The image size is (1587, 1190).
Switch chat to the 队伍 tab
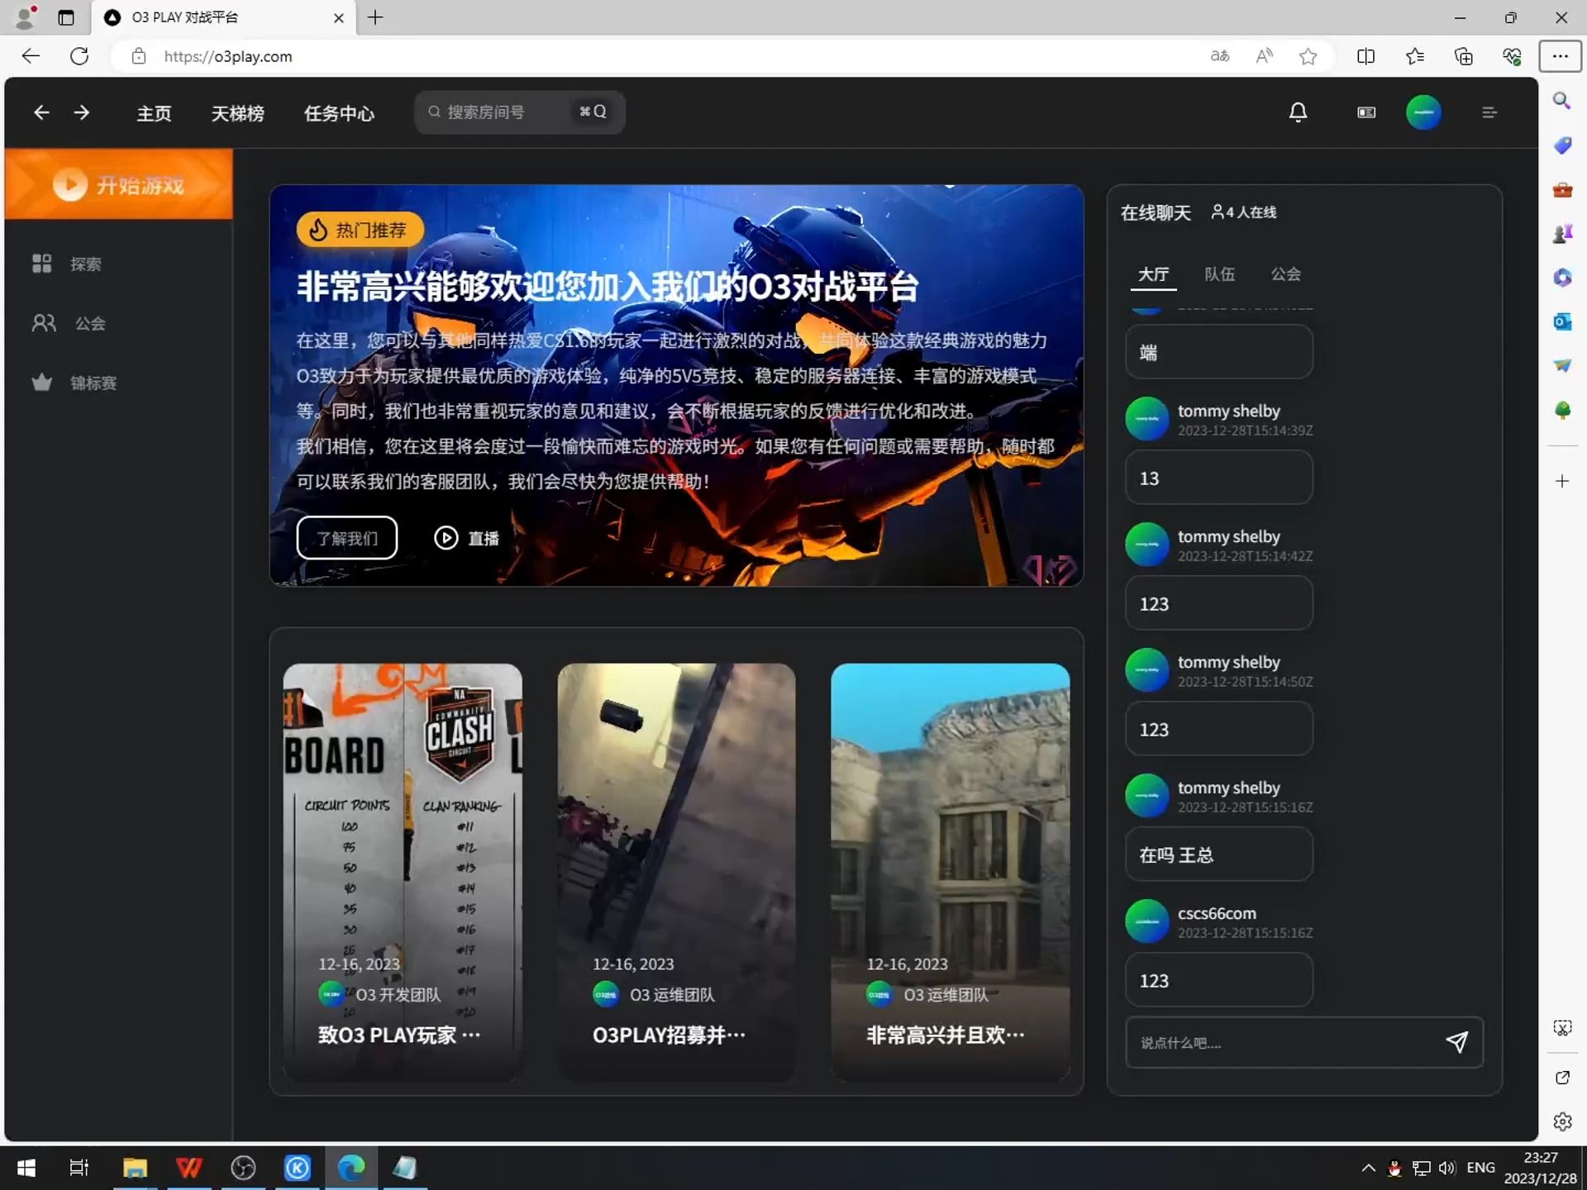pyautogui.click(x=1219, y=274)
